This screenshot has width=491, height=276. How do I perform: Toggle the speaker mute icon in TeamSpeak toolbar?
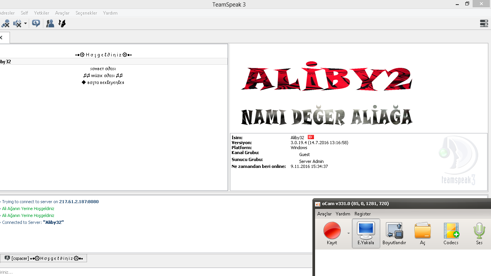click(17, 24)
